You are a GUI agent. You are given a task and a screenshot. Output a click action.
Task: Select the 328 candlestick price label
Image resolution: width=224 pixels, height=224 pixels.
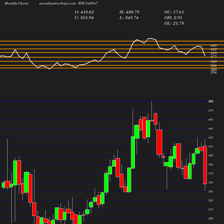(211, 201)
